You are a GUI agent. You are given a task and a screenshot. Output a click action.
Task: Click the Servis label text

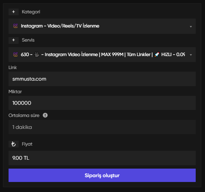tap(28, 40)
